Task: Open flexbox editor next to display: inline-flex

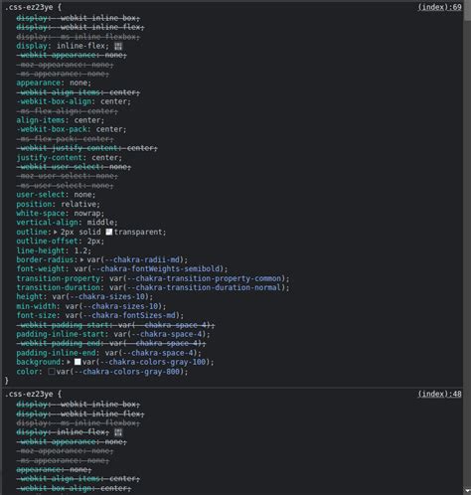Action: pyautogui.click(x=118, y=46)
